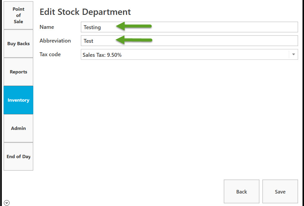Go to the Buy Backs section
Viewport: 304px width, 206px height.
point(18,44)
